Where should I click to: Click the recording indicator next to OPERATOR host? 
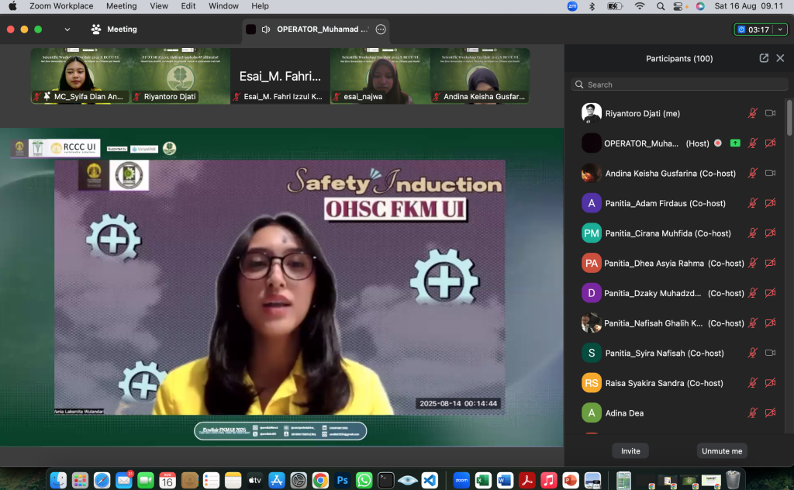(718, 143)
